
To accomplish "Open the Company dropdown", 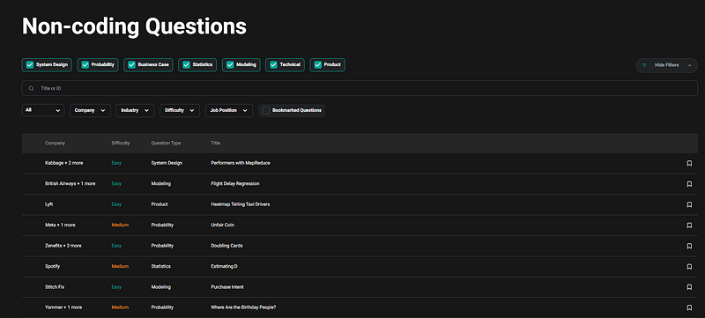I will click(x=91, y=110).
